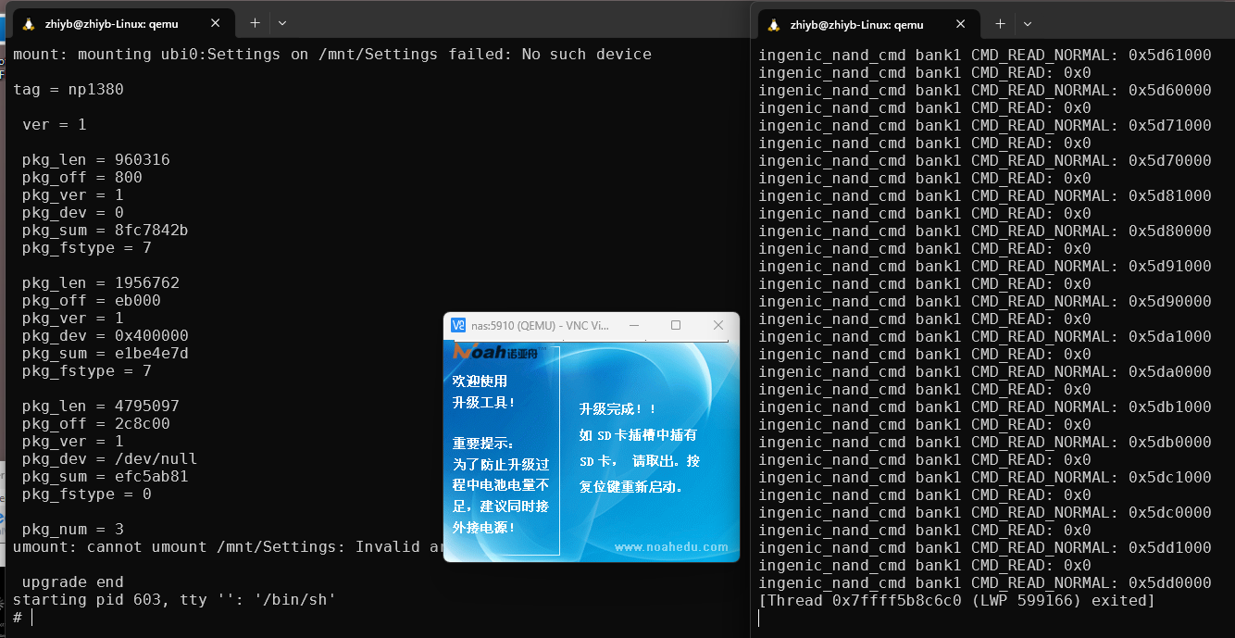Click the CMD_READ_NORMAL: 0x5d61000 line
The image size is (1235, 638).
click(x=985, y=56)
